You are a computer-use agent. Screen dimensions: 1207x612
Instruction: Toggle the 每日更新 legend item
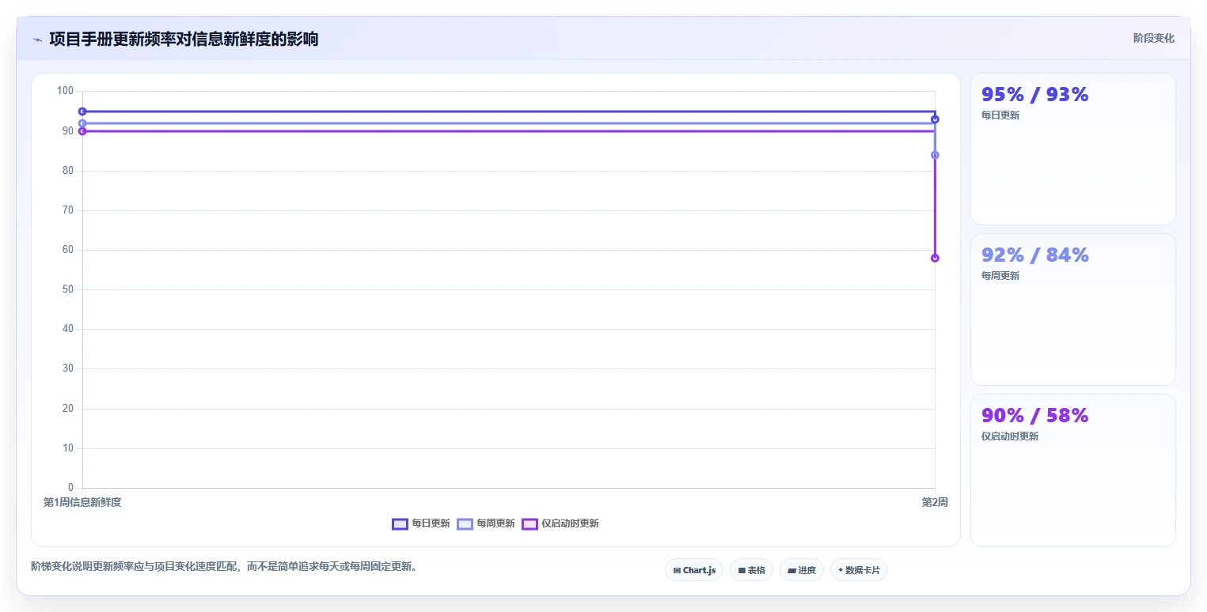(x=421, y=523)
